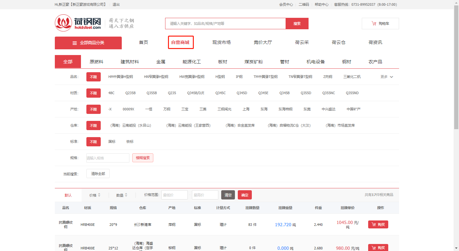Image resolution: width=459 pixels, height=251 pixels.
Task: Click the 规格 specification input
Action: pos(108,158)
